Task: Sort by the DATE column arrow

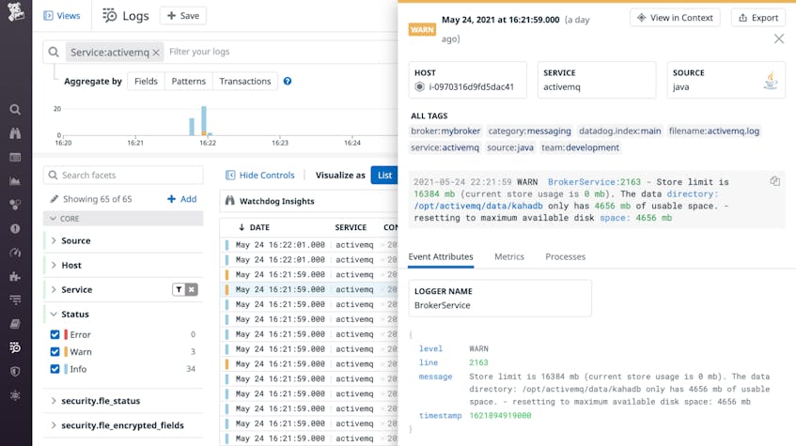Action: pos(242,227)
